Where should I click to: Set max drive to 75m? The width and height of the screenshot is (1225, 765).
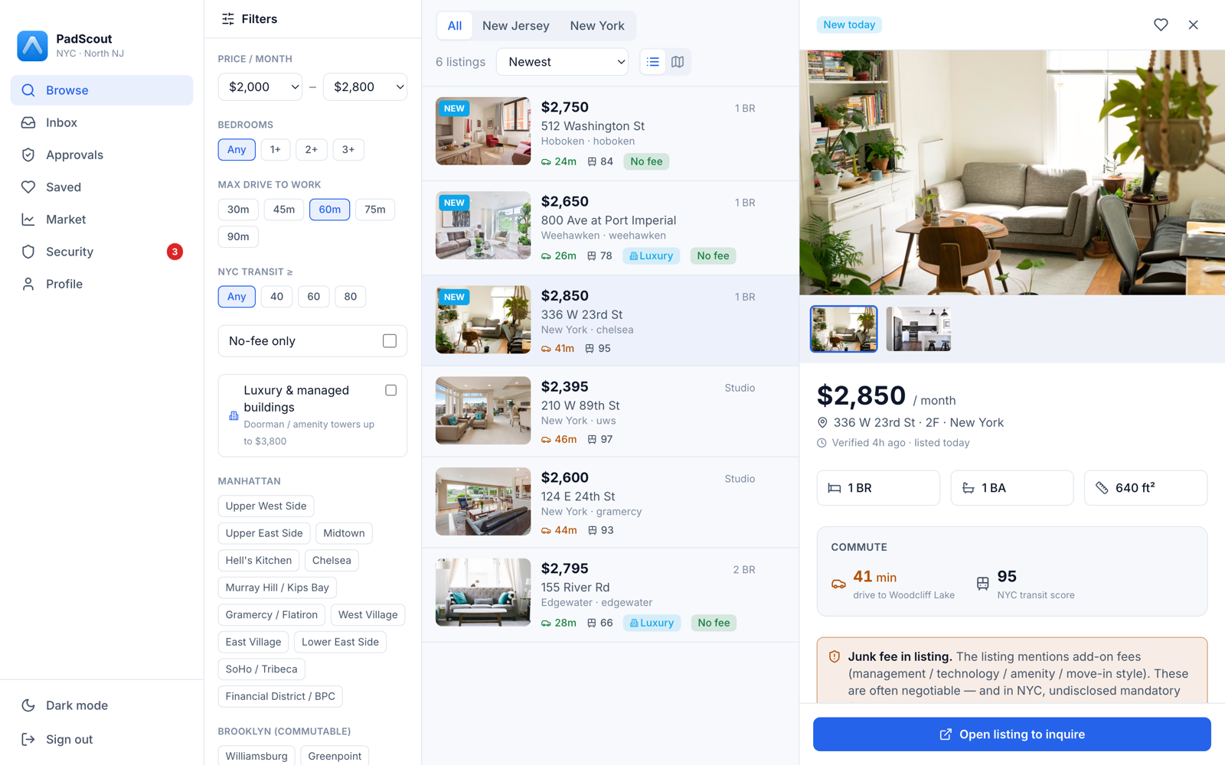pyautogui.click(x=375, y=210)
